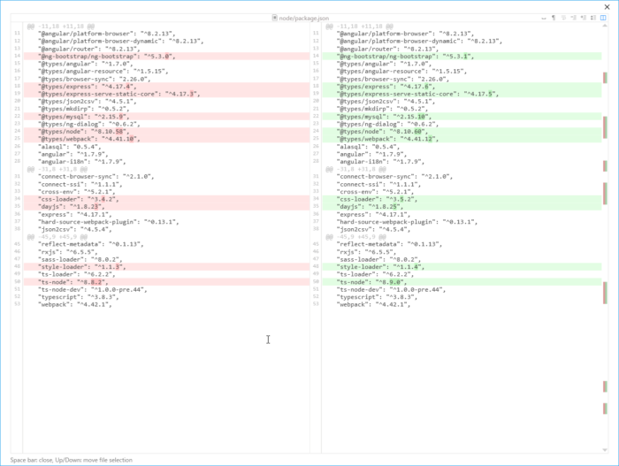
Task: Click the scroll down arrow of the diff
Action: pyautogui.click(x=604, y=449)
